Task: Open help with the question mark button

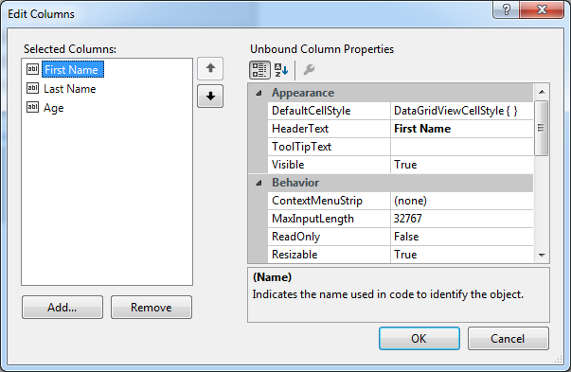Action: (507, 9)
